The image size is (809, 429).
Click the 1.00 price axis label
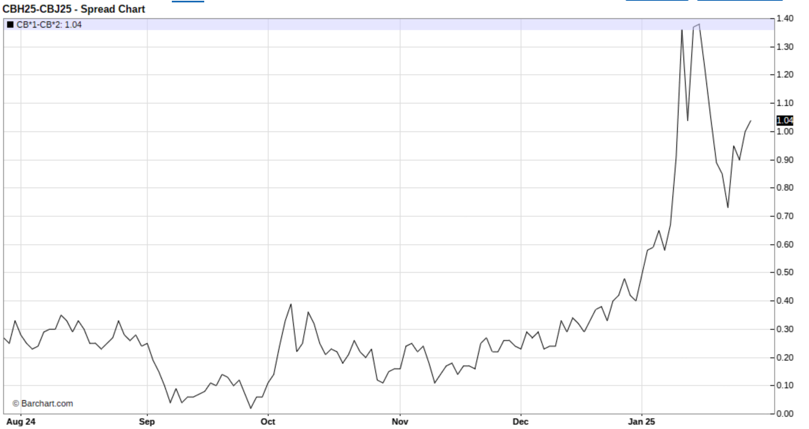(x=785, y=132)
